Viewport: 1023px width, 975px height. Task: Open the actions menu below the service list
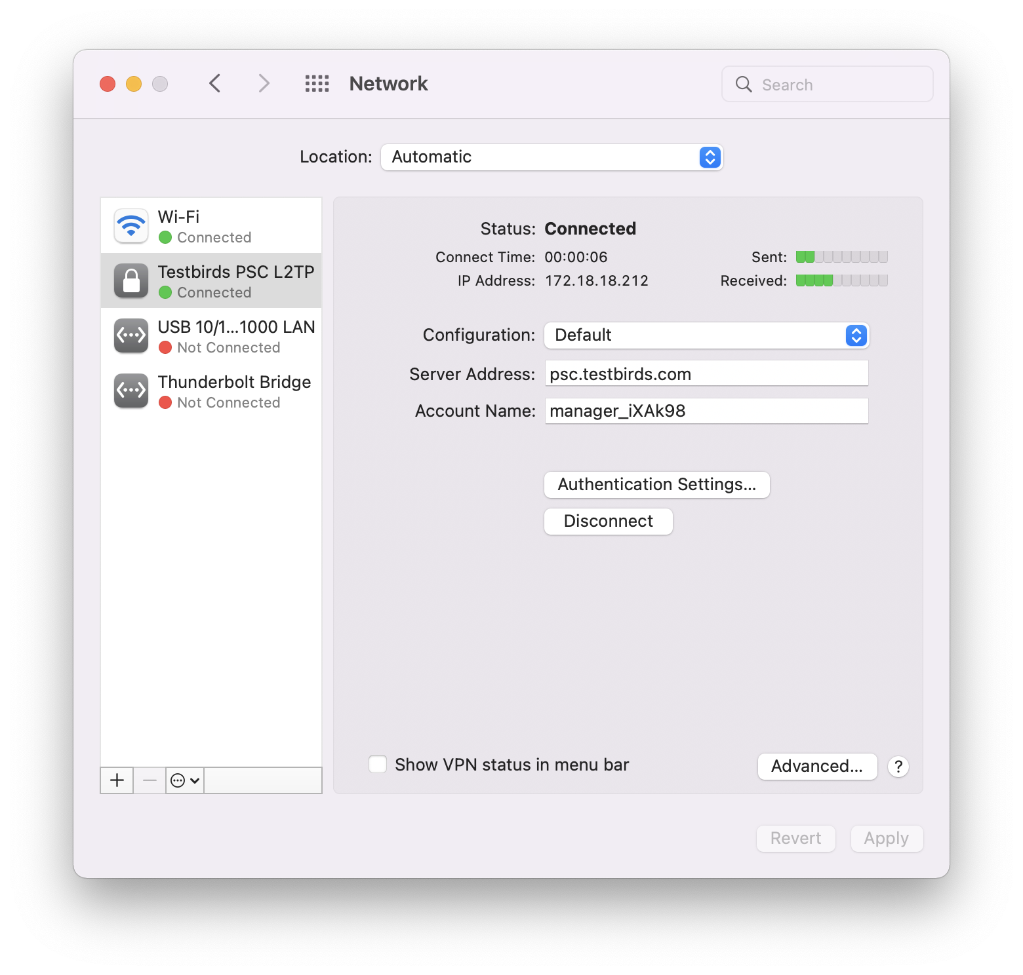184,780
